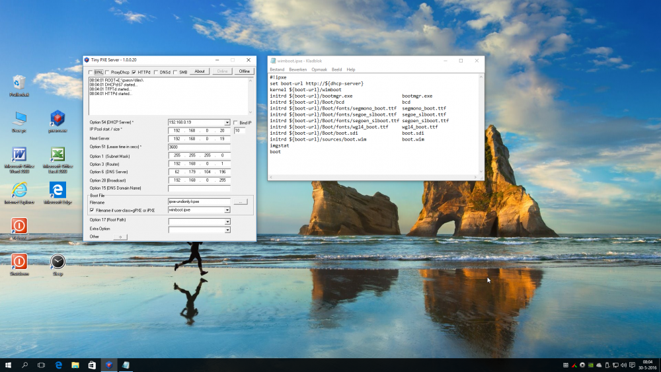Image resolution: width=661 pixels, height=372 pixels.
Task: Open the taskbar clock showing 08:04
Action: pos(648,365)
